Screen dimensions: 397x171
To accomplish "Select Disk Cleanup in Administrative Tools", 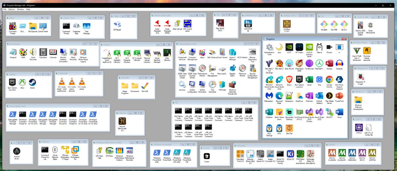I will (x=212, y=52).
